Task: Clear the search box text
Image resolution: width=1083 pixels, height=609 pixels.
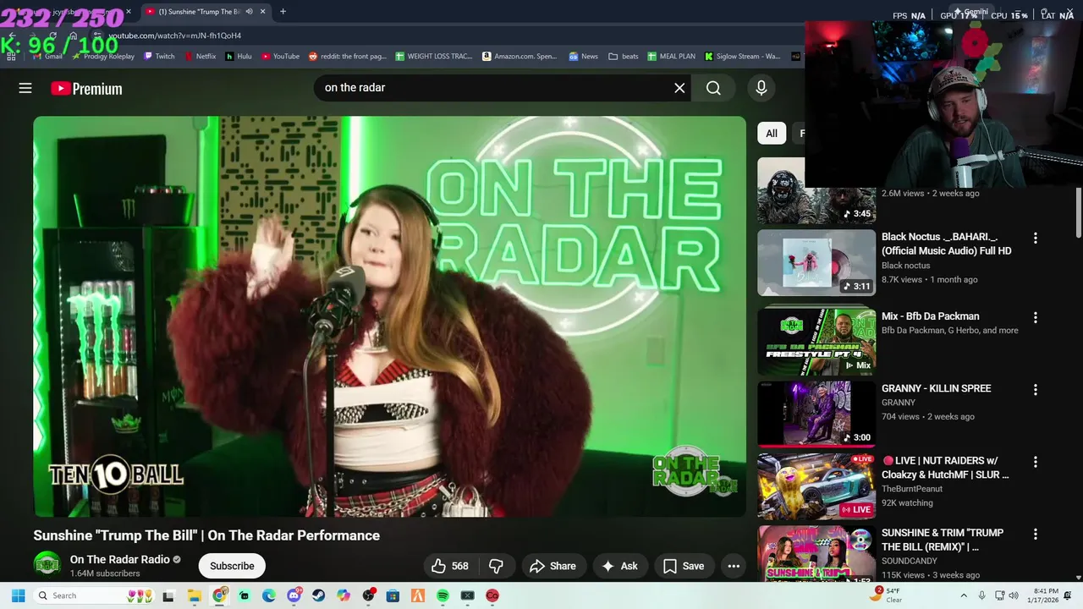Action: (x=679, y=88)
